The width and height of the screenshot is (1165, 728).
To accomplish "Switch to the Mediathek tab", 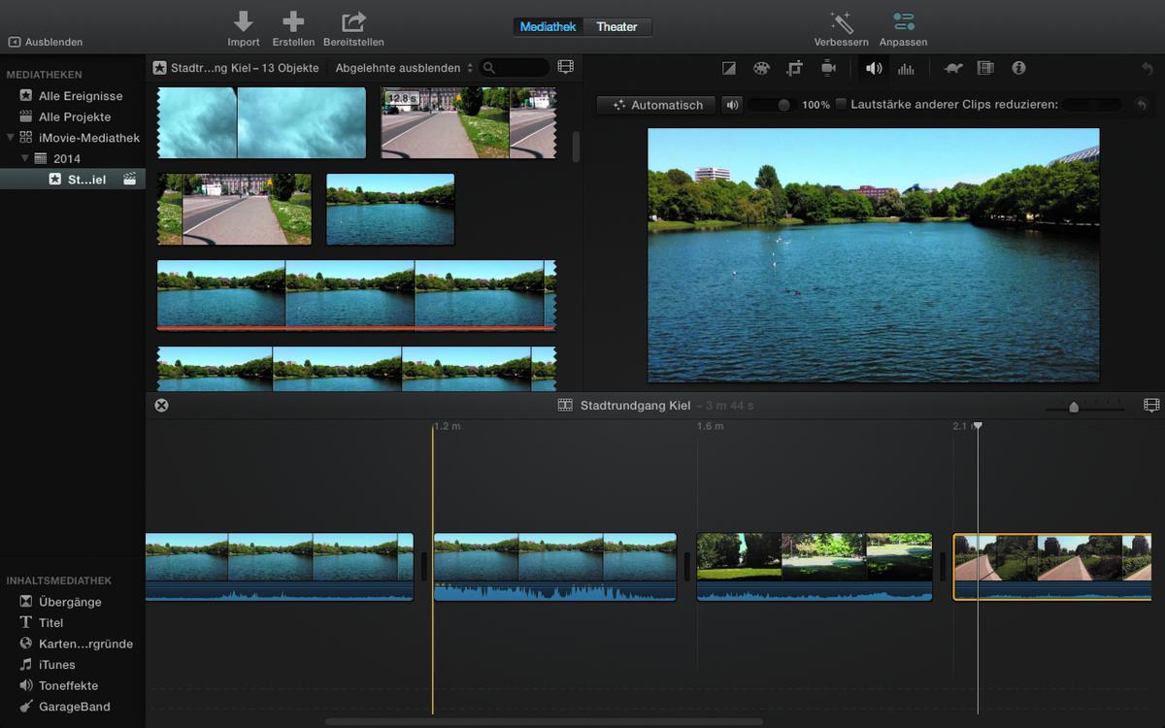I will tap(549, 27).
